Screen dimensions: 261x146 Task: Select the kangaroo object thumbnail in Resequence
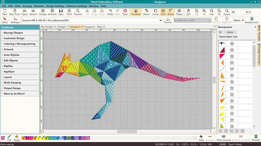[222, 44]
